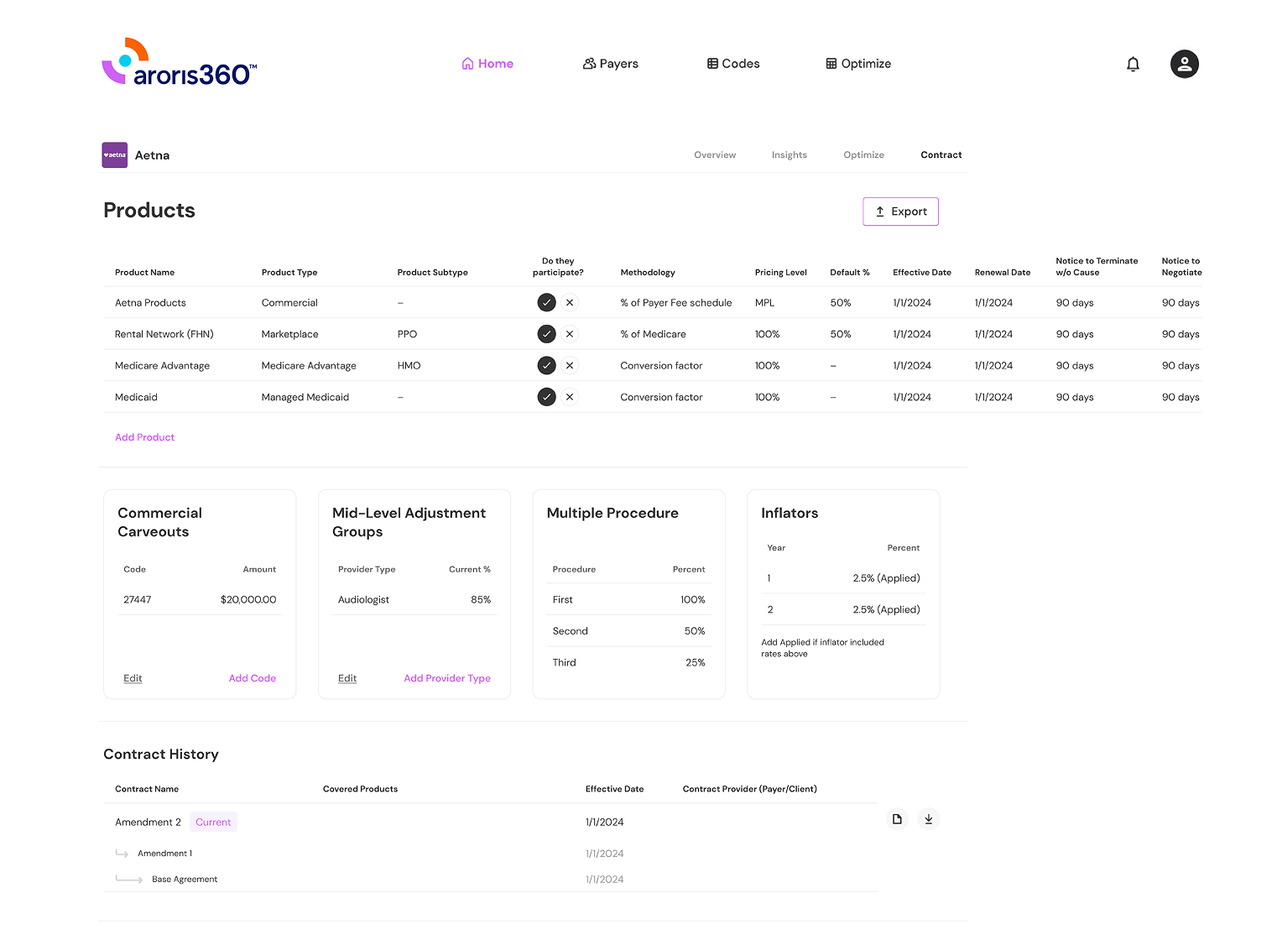Screen dimensions: 1277x940
Task: Click the Managed Medicaid product type cell
Action: coord(305,397)
